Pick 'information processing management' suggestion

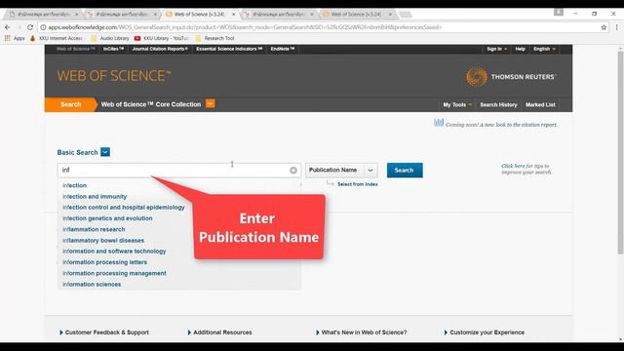[114, 273]
